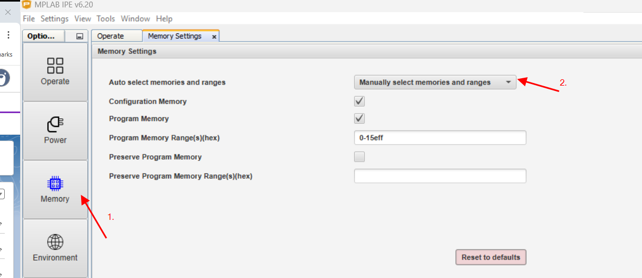The height and width of the screenshot is (278, 642).
Task: Close the Memory Settings tab
Action: 214,36
